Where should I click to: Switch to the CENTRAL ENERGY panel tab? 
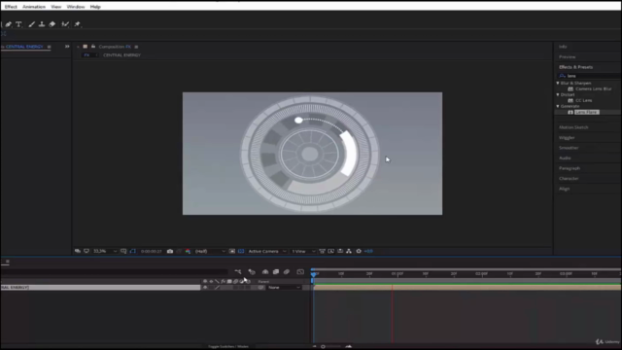click(x=24, y=47)
